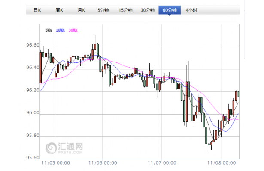Click the active 60分钟 tab
This screenshot has height=171, width=264.
coord(170,10)
